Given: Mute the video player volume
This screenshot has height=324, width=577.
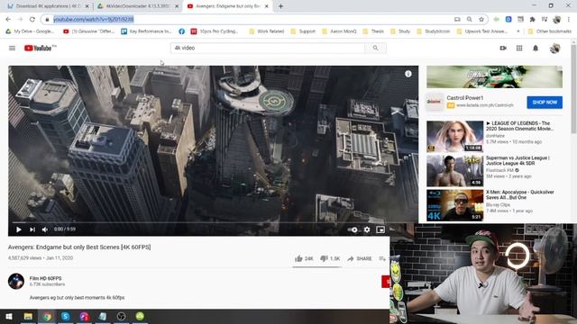Looking at the screenshot, I should (x=45, y=229).
